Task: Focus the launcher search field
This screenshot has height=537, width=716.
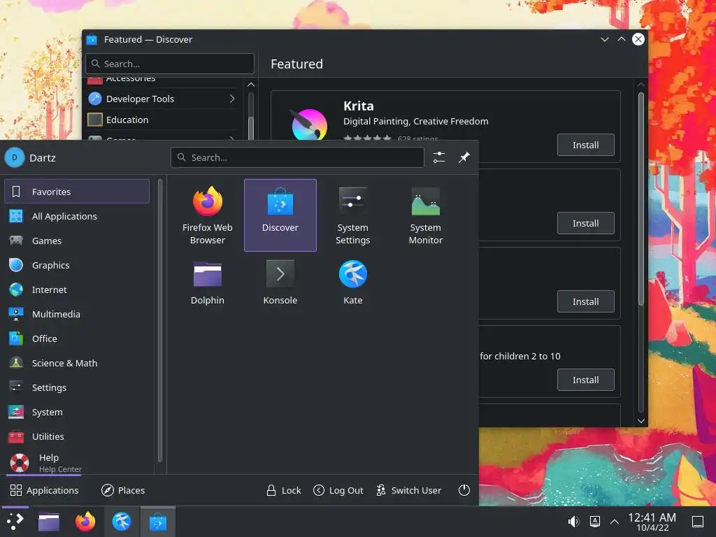Action: pyautogui.click(x=297, y=157)
